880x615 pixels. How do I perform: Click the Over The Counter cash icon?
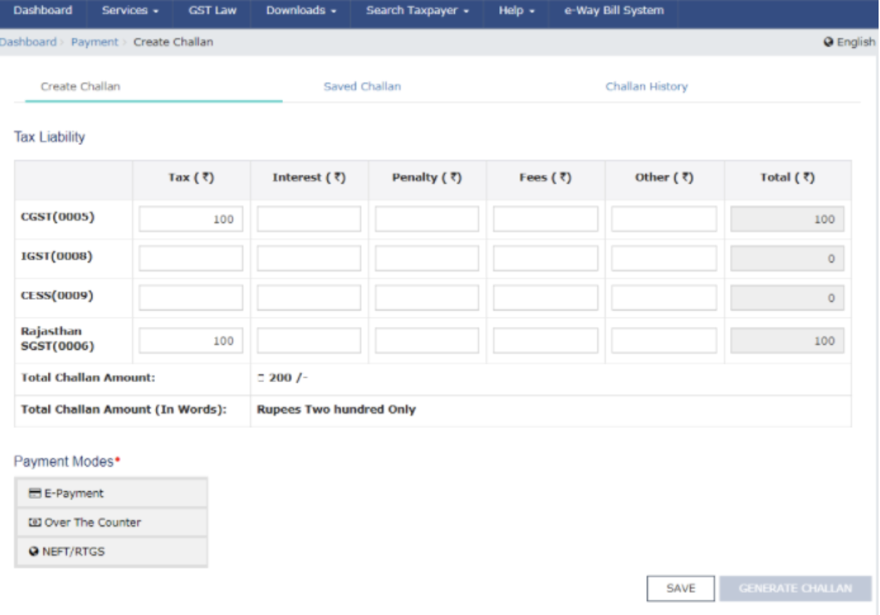(34, 522)
